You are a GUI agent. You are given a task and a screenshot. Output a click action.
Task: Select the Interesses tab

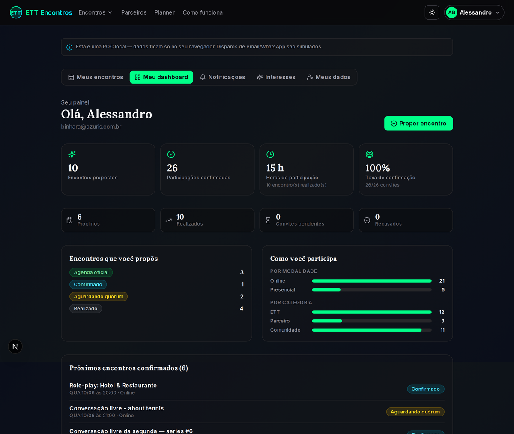(276, 77)
